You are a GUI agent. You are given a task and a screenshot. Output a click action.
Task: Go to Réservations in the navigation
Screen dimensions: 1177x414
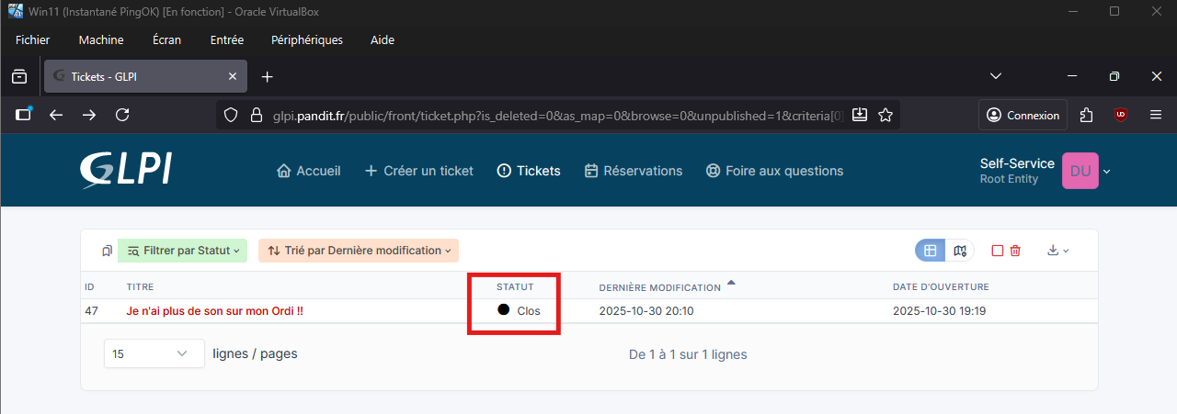633,171
